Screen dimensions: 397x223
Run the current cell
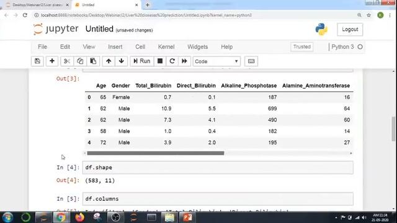[142, 61]
